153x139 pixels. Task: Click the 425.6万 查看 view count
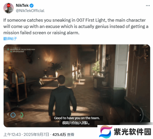point(63,135)
